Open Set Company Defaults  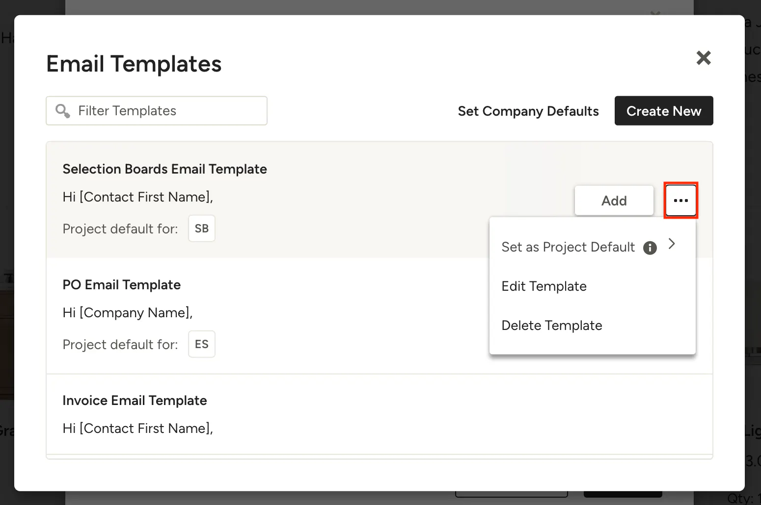pos(528,111)
